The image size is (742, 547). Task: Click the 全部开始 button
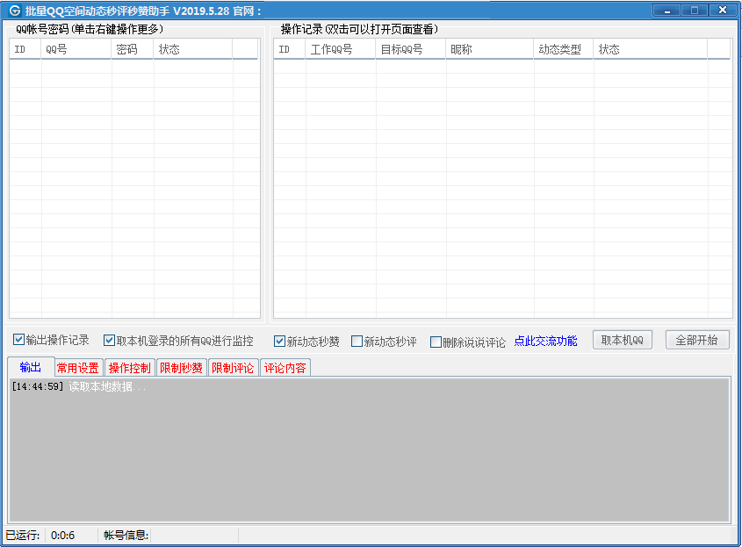tap(696, 340)
